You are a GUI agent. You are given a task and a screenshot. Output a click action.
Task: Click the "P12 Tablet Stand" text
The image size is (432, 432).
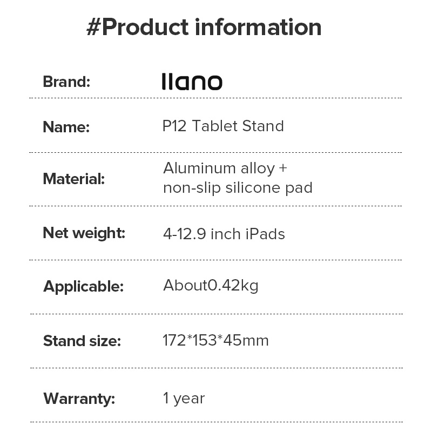point(223,126)
